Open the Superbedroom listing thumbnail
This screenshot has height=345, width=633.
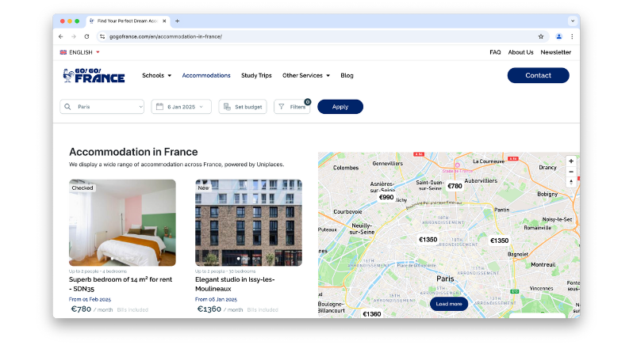(122, 222)
